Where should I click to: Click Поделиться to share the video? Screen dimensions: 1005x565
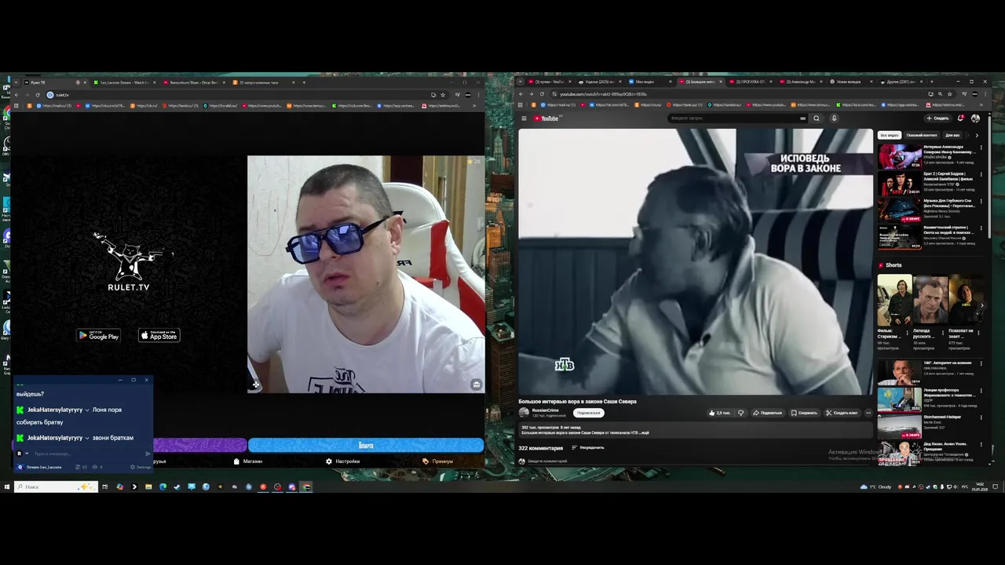pyautogui.click(x=768, y=413)
